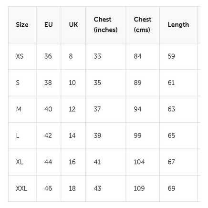Click the 37 inches chest cell
208x208 pixels.
[x=97, y=109]
